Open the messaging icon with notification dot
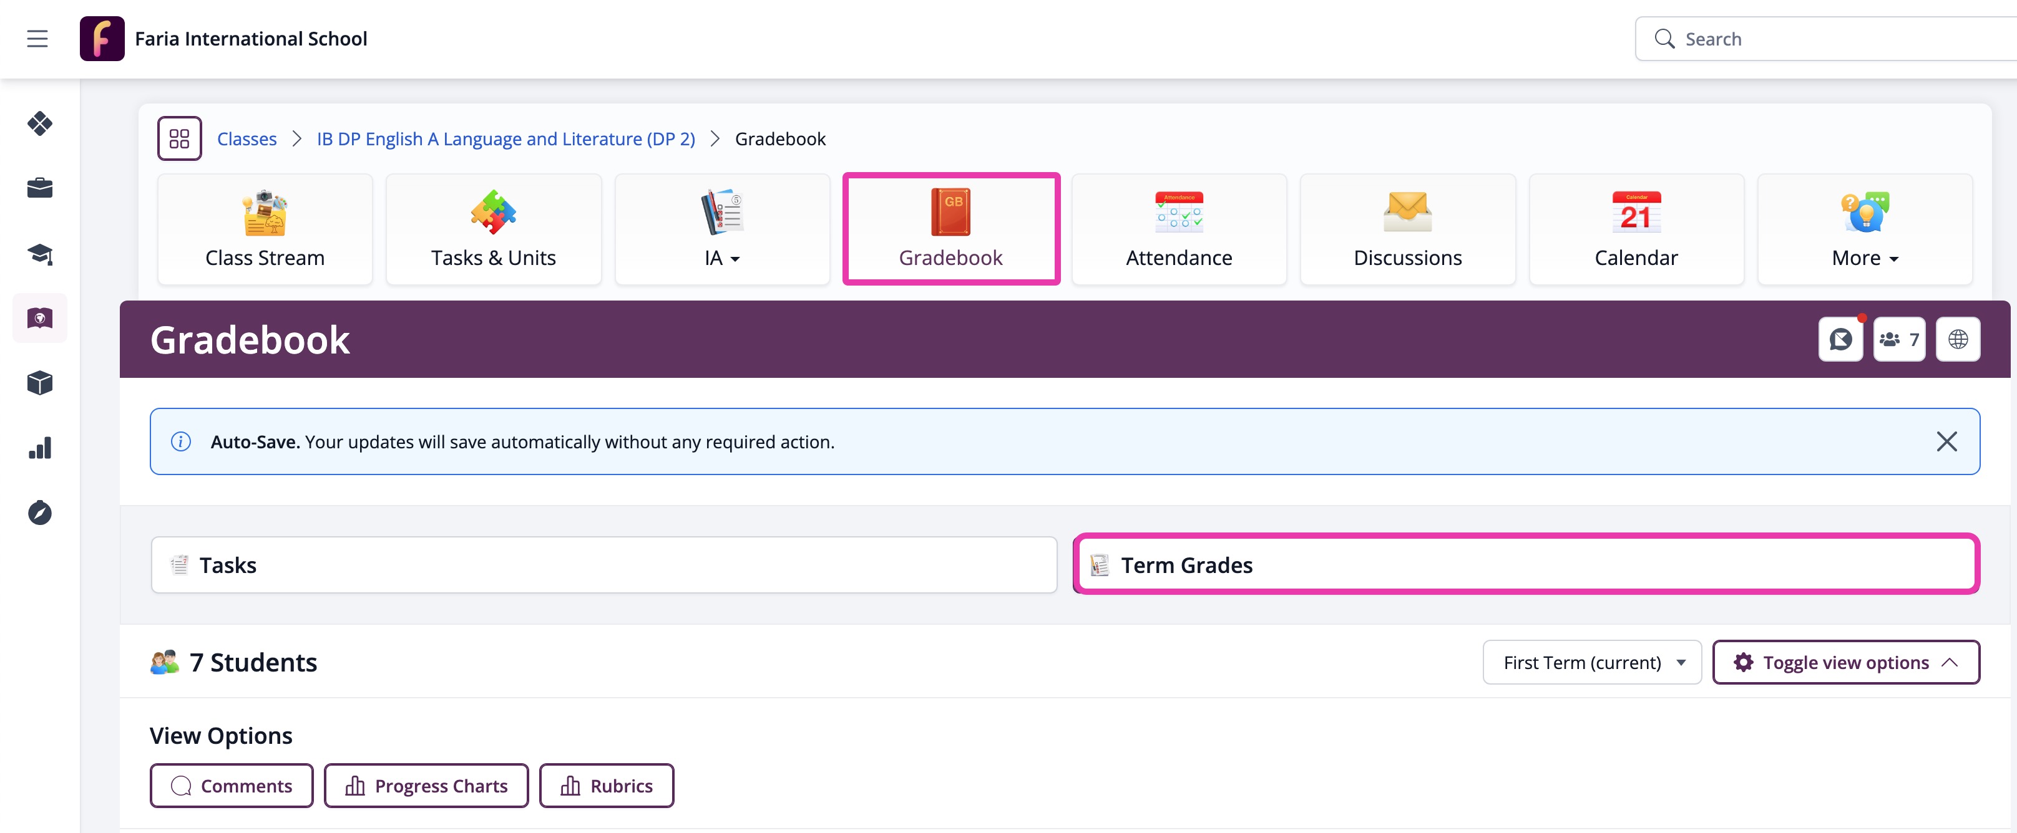The width and height of the screenshot is (2017, 833). pos(1840,339)
